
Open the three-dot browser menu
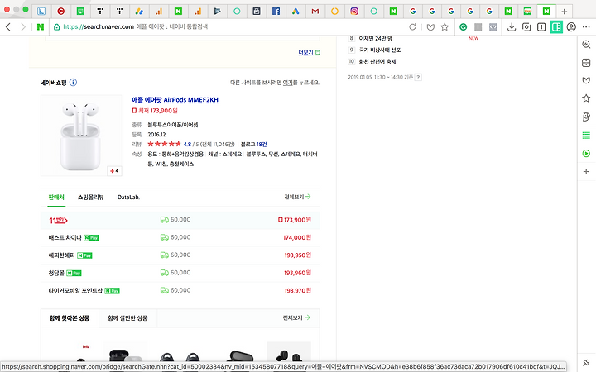pos(586,27)
